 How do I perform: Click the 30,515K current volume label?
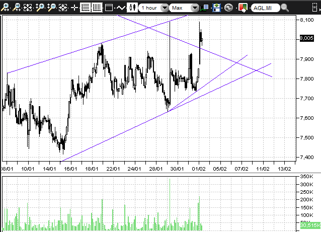click(310, 225)
